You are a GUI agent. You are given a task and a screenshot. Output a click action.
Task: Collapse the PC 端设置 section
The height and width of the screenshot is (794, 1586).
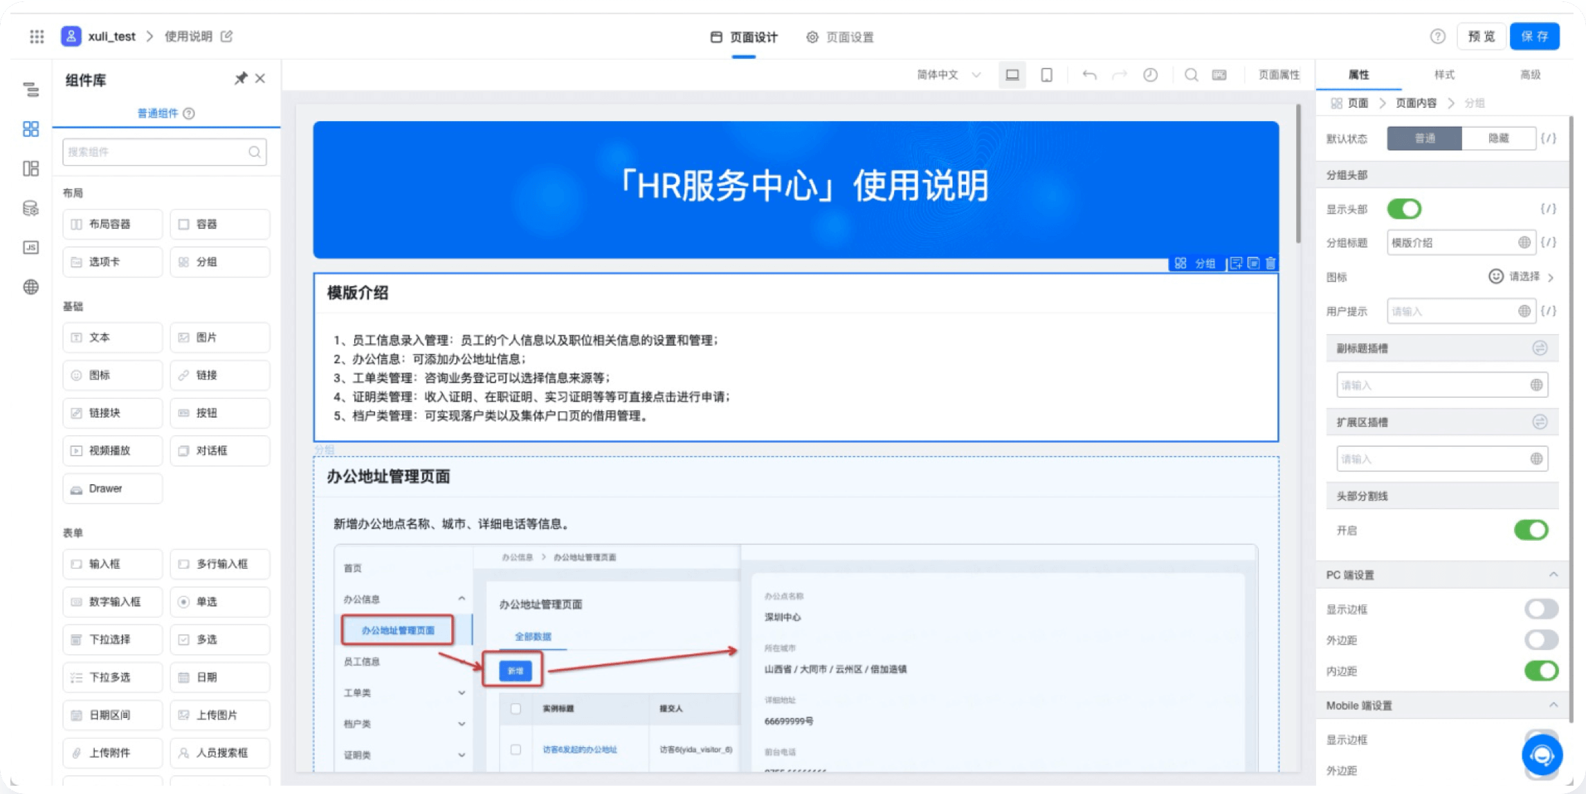(x=1553, y=575)
